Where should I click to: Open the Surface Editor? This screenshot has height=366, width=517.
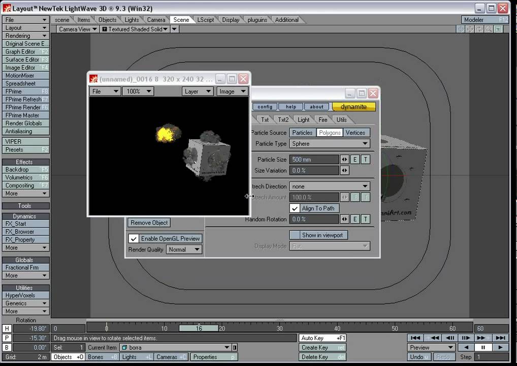coord(26,59)
